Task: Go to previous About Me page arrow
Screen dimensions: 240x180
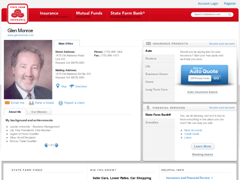Action: coord(46,145)
